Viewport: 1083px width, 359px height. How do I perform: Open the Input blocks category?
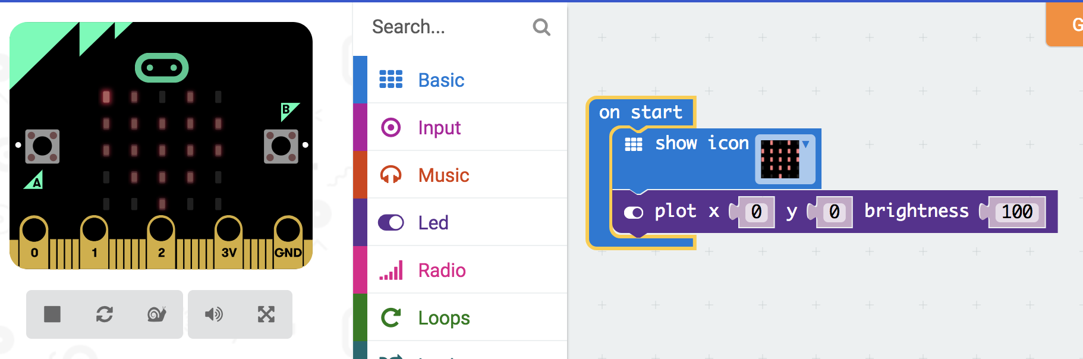click(x=440, y=127)
